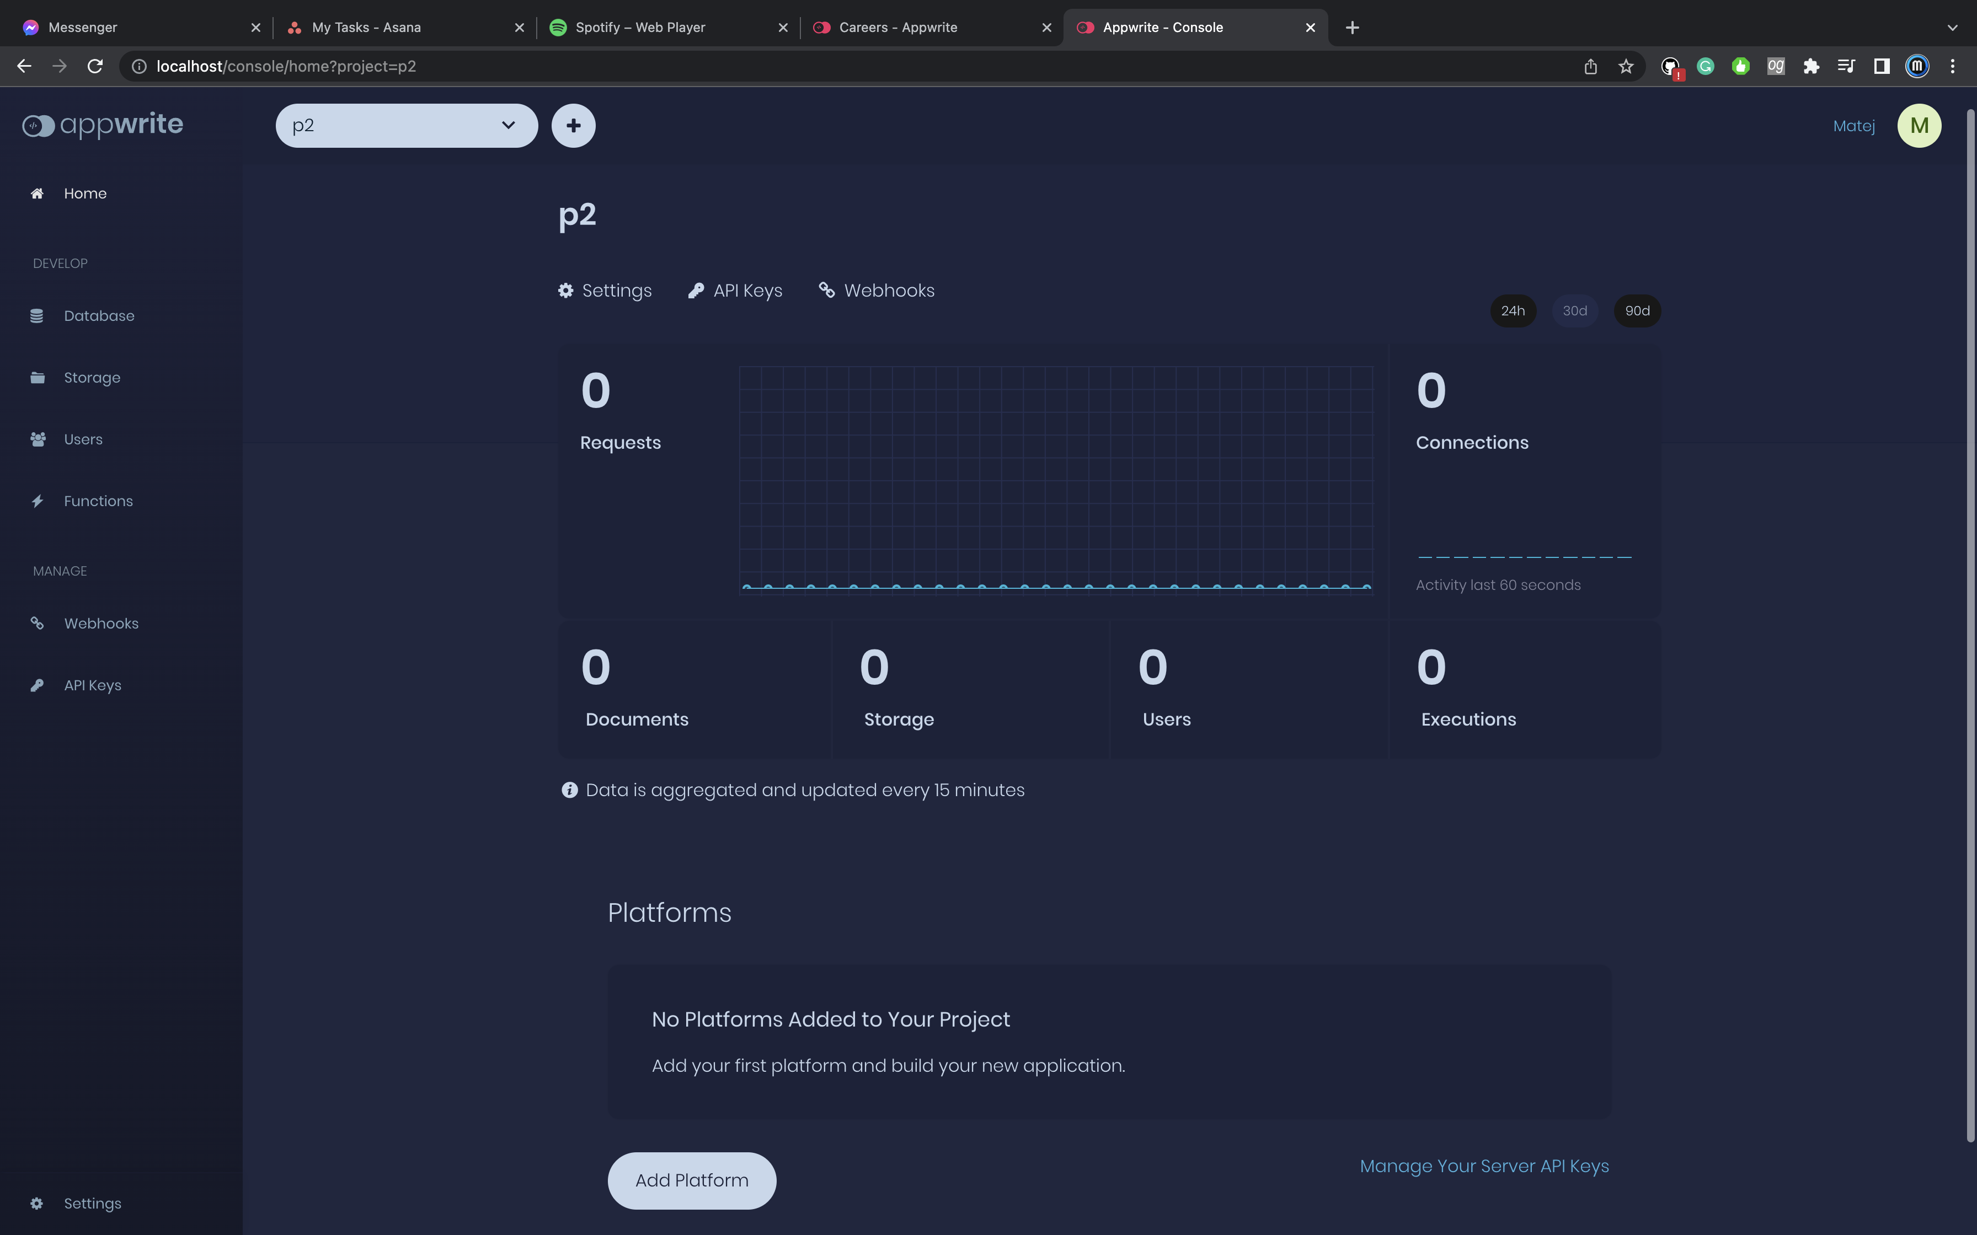Expand the p2 project selector dropdown
Viewport: 1977px width, 1235px height.
(407, 126)
